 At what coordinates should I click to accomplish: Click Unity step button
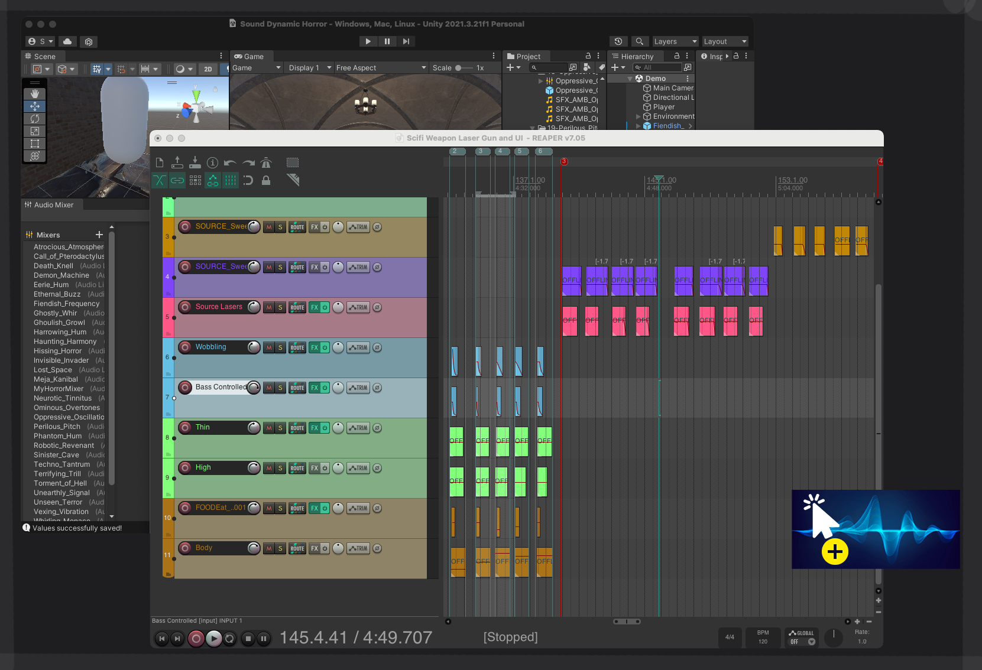[x=406, y=41]
